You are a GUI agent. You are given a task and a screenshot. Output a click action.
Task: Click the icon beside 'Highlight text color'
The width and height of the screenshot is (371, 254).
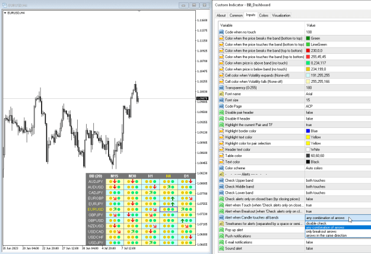[x=221, y=137]
